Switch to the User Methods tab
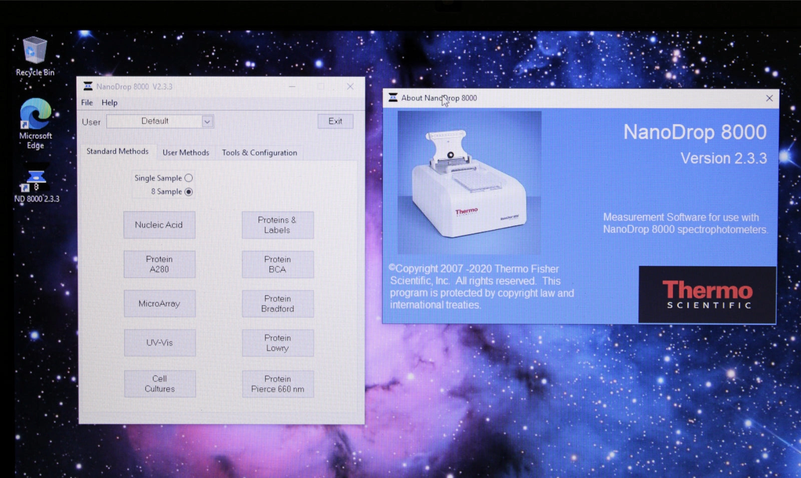This screenshot has height=478, width=801. pos(186,152)
